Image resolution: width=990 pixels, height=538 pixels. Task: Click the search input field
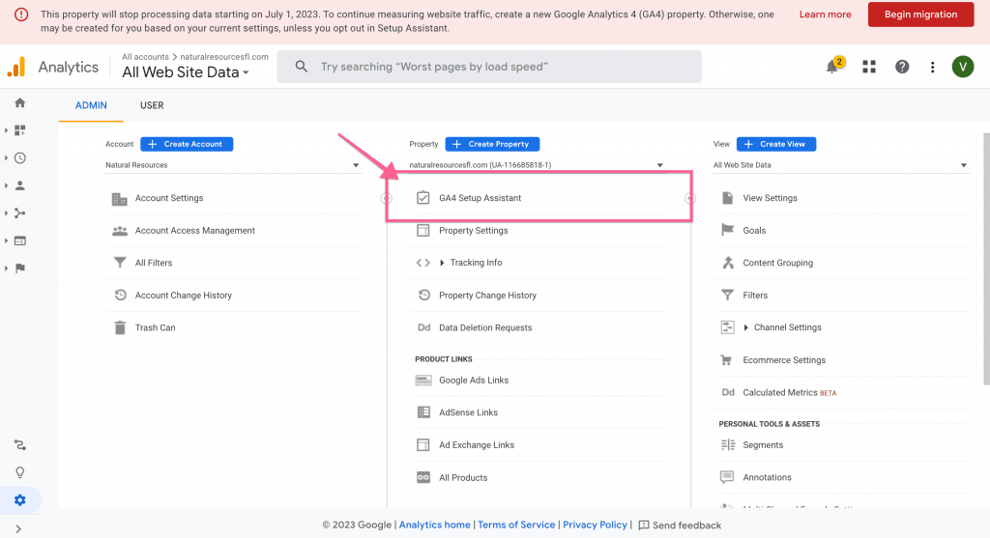(x=489, y=67)
